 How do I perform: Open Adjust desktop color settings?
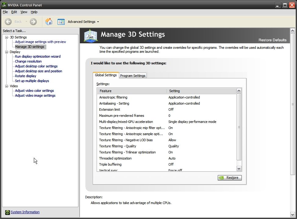click(36, 66)
